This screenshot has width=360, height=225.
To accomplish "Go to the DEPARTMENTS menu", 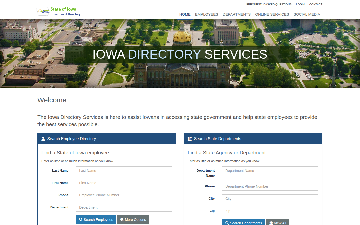I will click(237, 14).
